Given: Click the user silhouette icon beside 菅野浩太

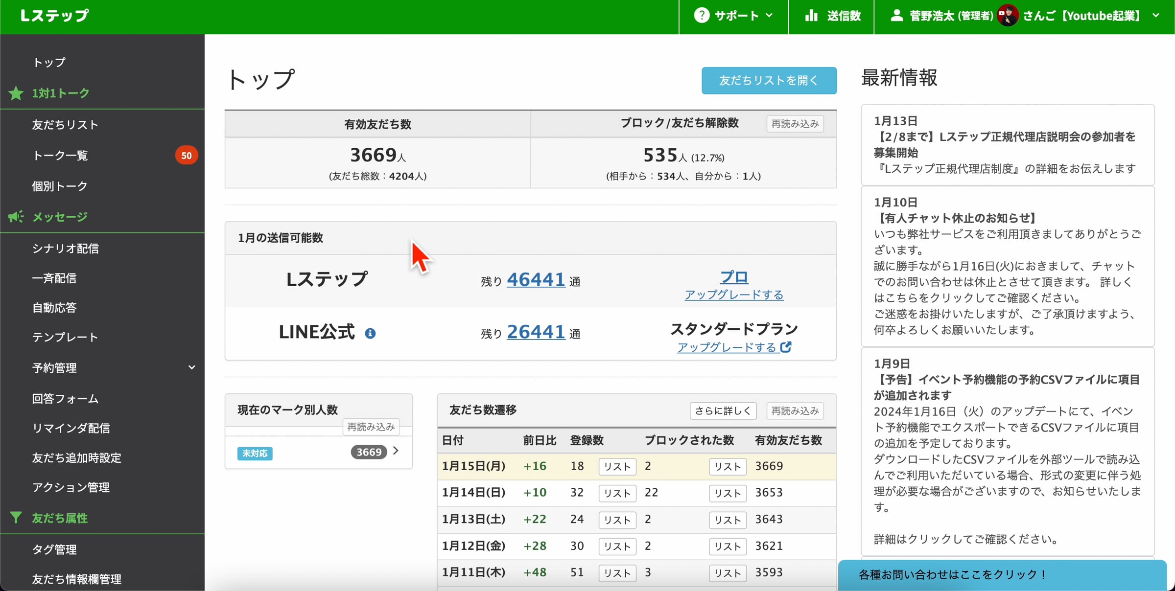Looking at the screenshot, I should [x=896, y=16].
